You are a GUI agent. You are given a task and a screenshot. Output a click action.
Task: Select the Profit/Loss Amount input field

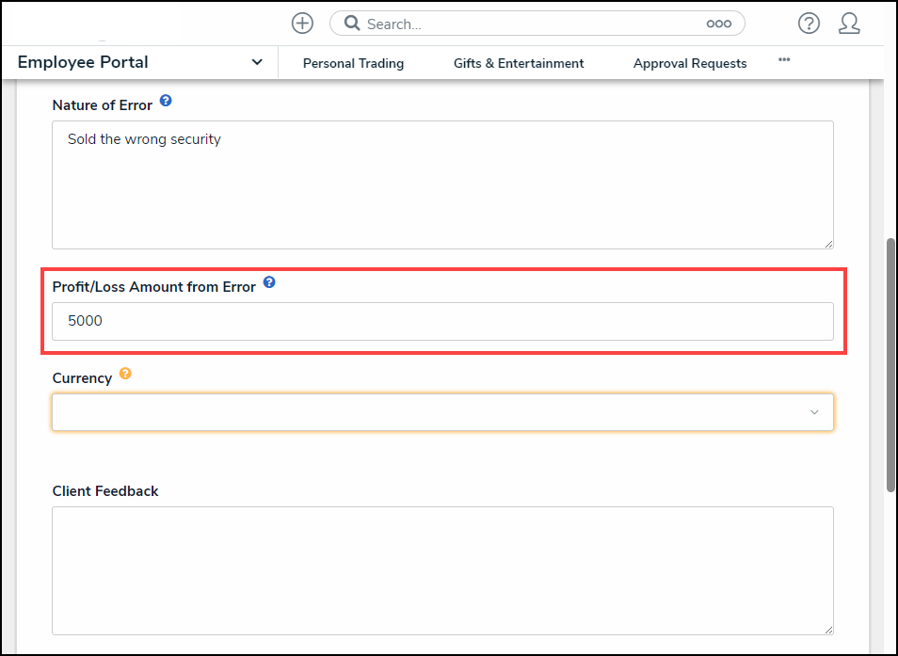[x=442, y=321]
